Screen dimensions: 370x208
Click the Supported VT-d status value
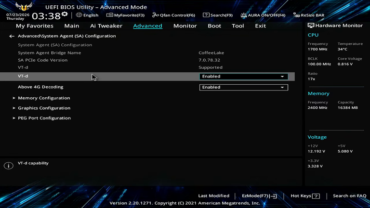pyautogui.click(x=211, y=67)
